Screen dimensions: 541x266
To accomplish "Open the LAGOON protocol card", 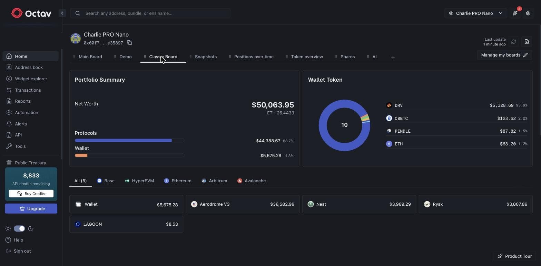I will tap(126, 224).
